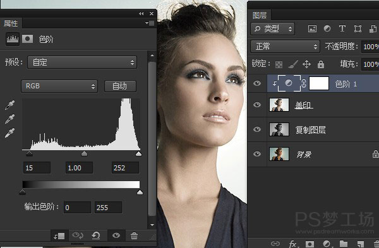
Task: Hide the 复制图层 layer
Action: click(257, 129)
